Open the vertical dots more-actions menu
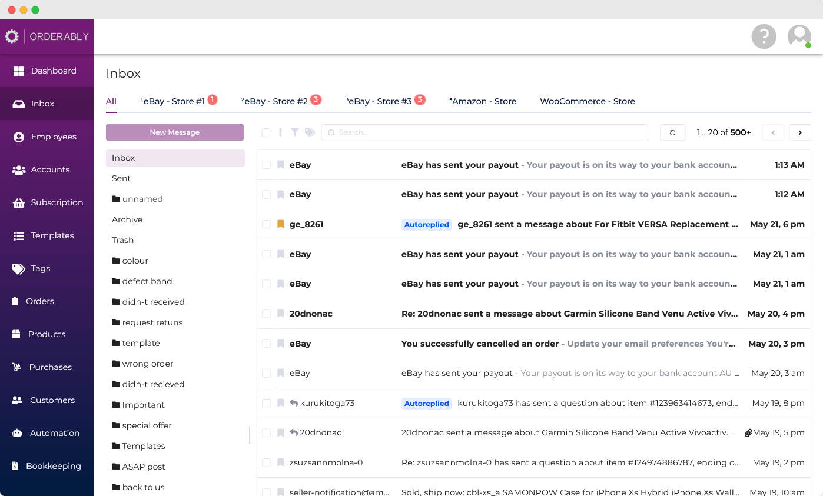823x496 pixels. (x=280, y=132)
